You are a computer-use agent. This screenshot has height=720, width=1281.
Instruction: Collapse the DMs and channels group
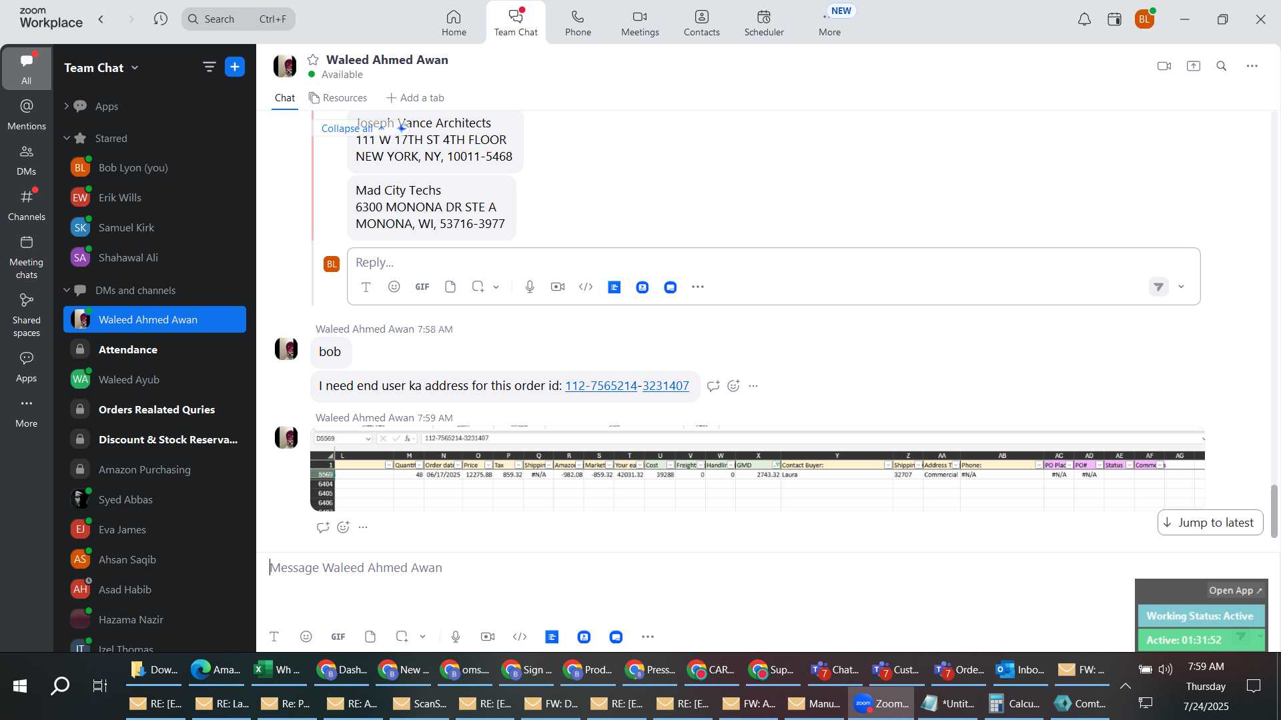66,290
